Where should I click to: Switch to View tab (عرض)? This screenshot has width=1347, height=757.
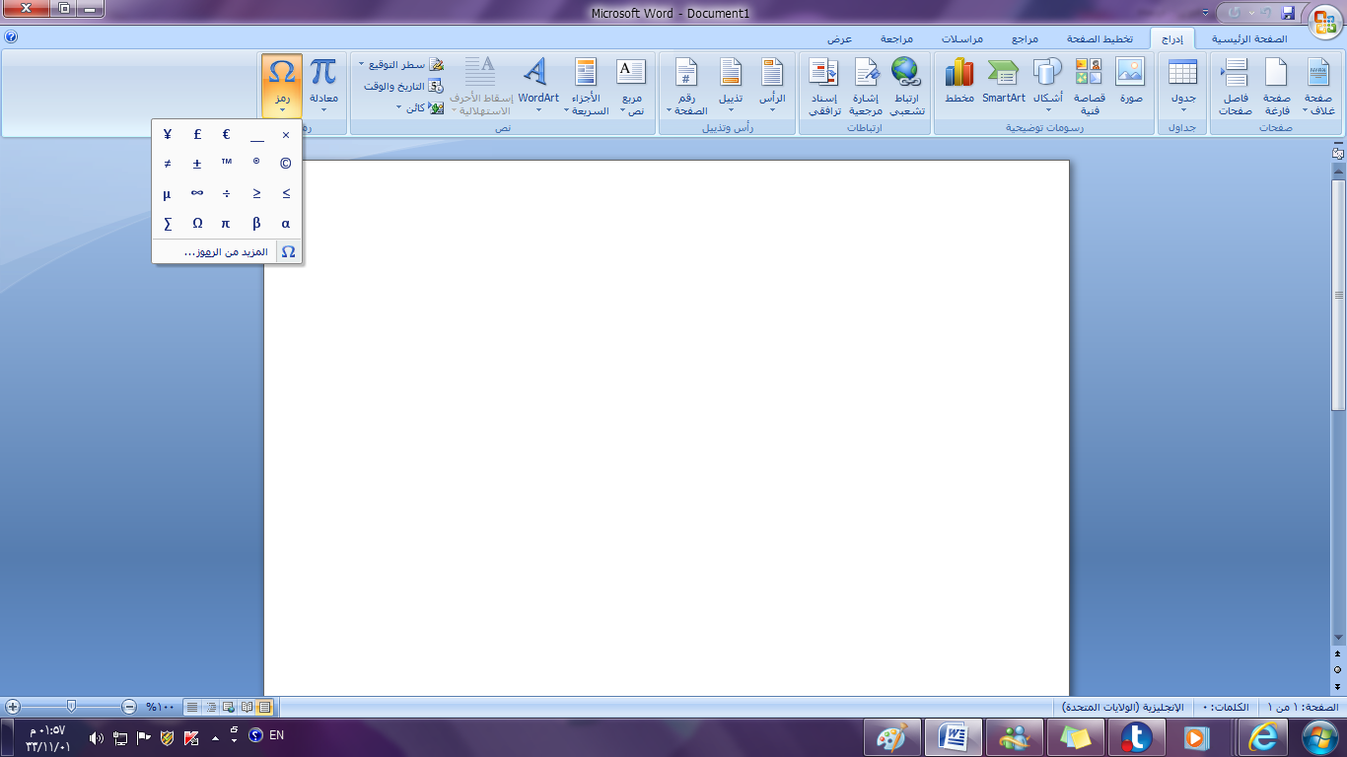click(839, 38)
